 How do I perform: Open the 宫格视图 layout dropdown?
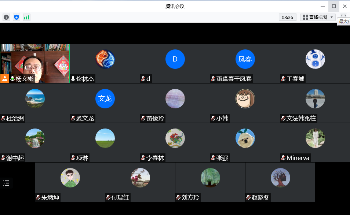click(315, 17)
